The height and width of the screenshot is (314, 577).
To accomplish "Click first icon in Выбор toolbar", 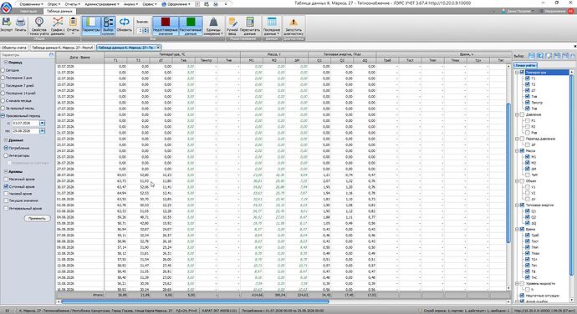I will click(x=531, y=56).
